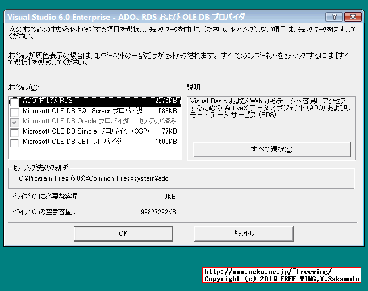
Task: Click the 説明 description text box
Action: pos(271,108)
